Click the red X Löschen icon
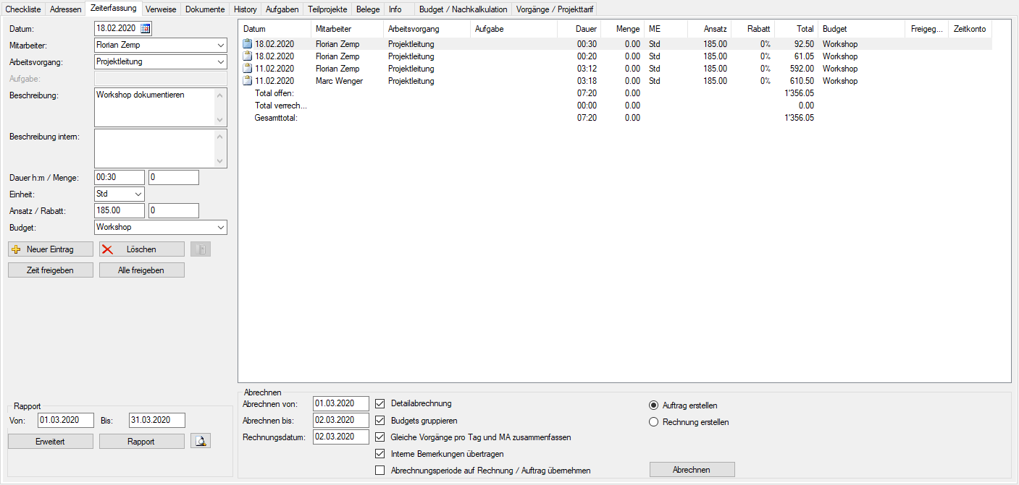1019x485 pixels. [107, 249]
